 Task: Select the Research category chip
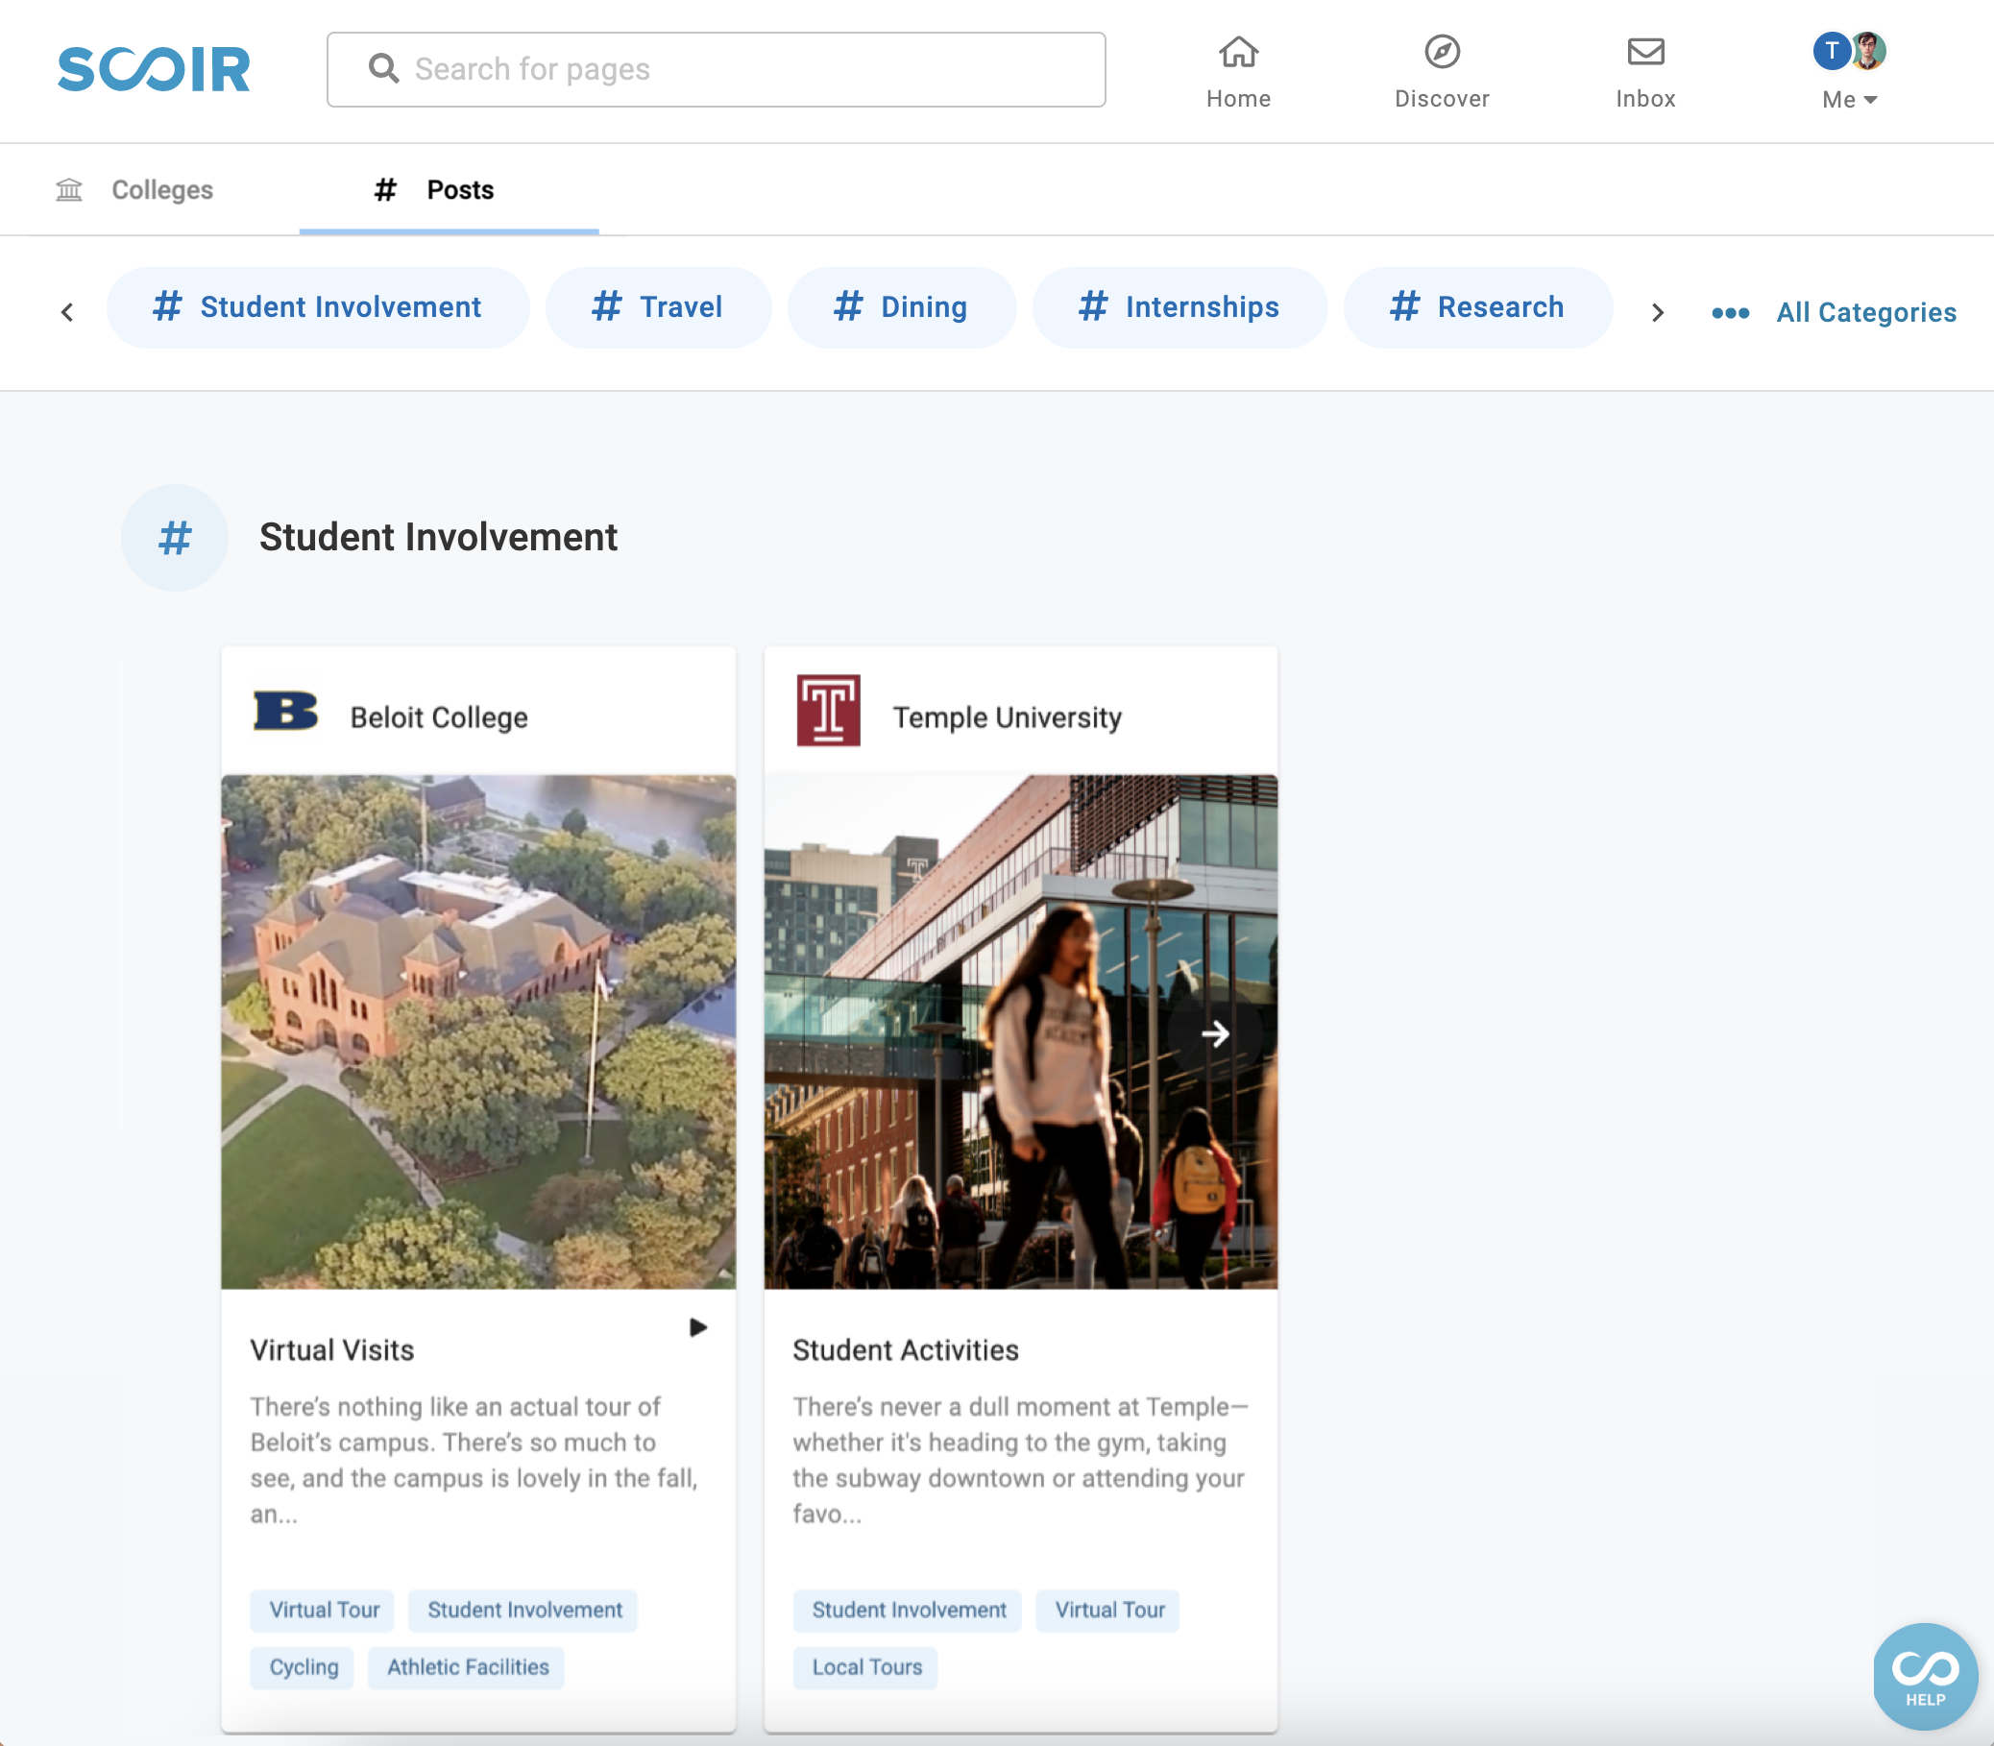point(1477,308)
